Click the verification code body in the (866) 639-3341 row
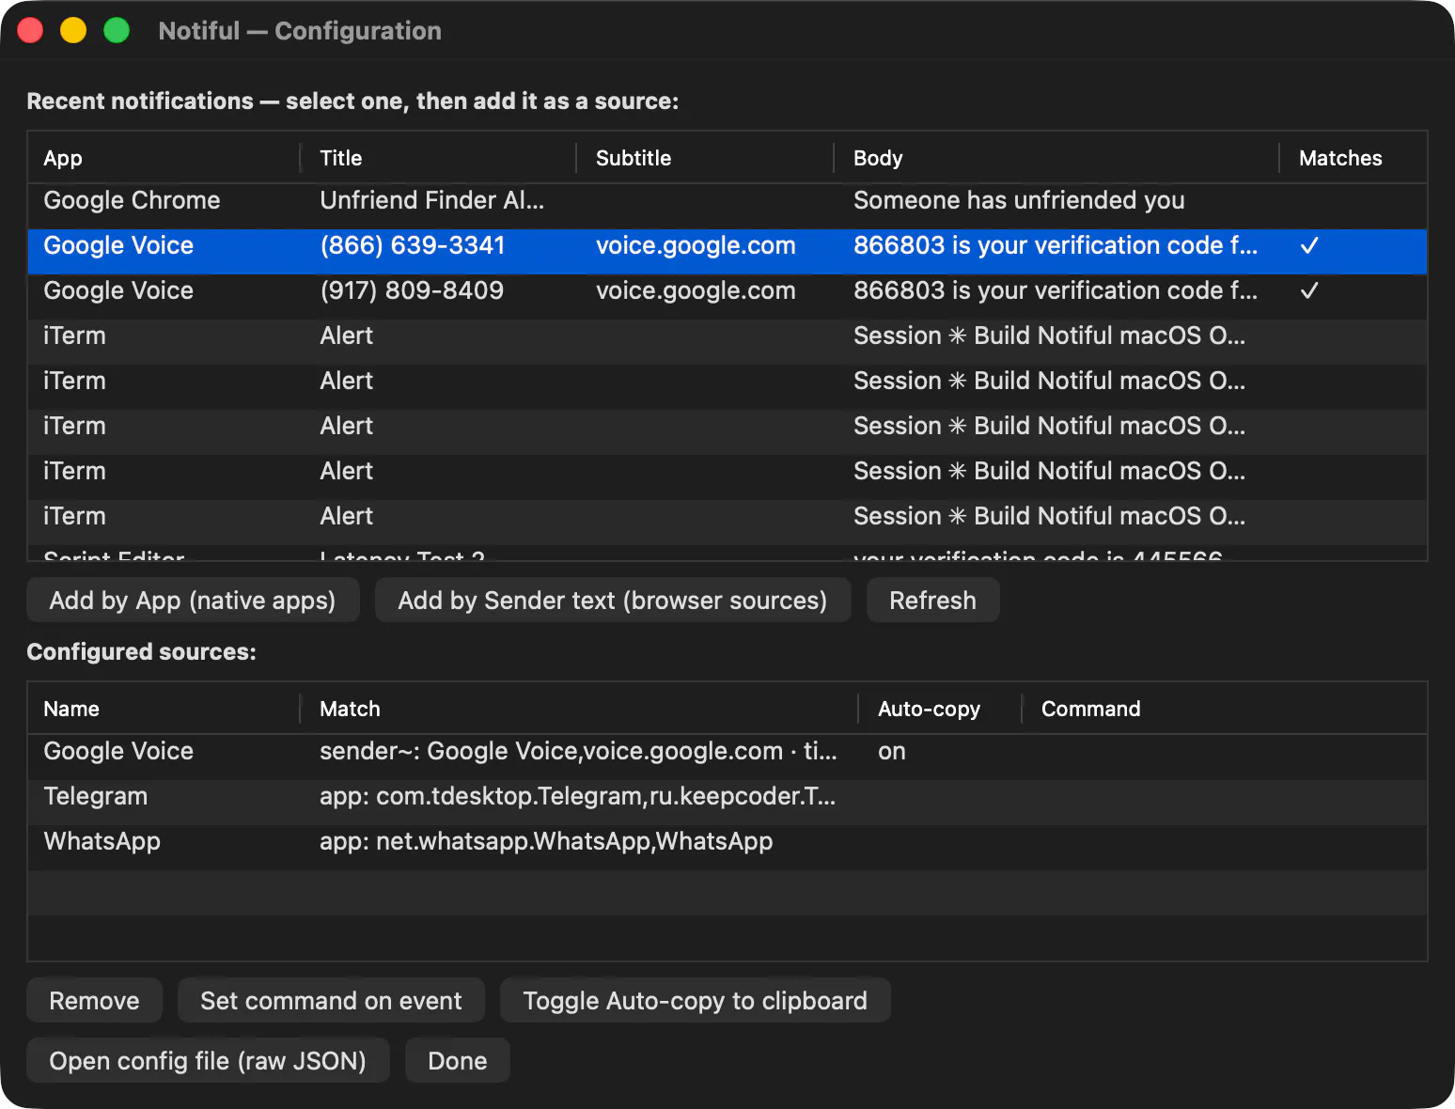 tap(1056, 245)
